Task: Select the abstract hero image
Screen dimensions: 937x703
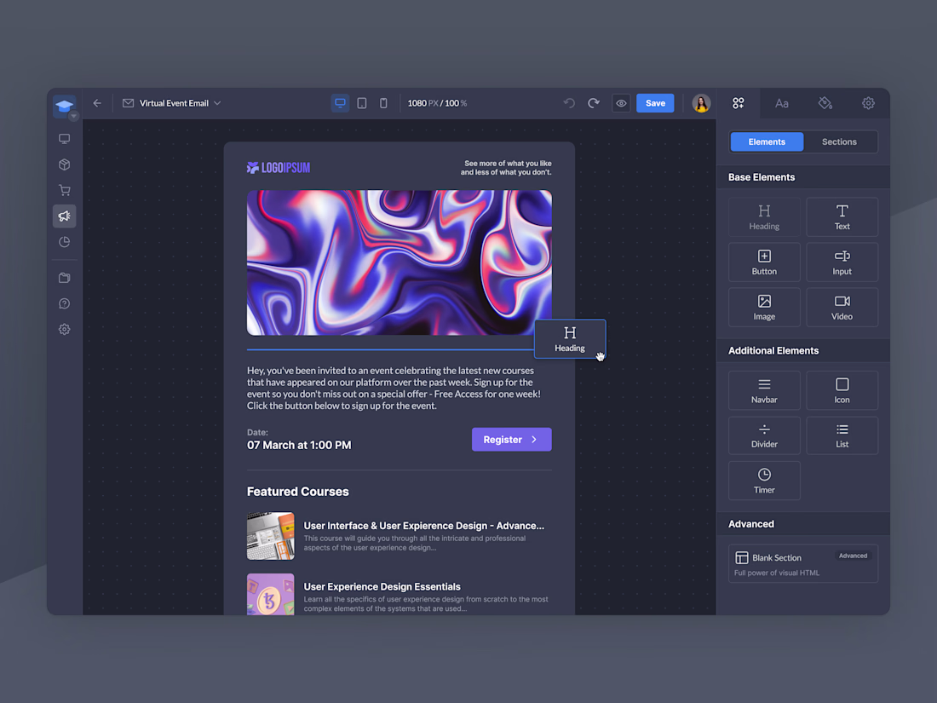Action: [x=400, y=262]
